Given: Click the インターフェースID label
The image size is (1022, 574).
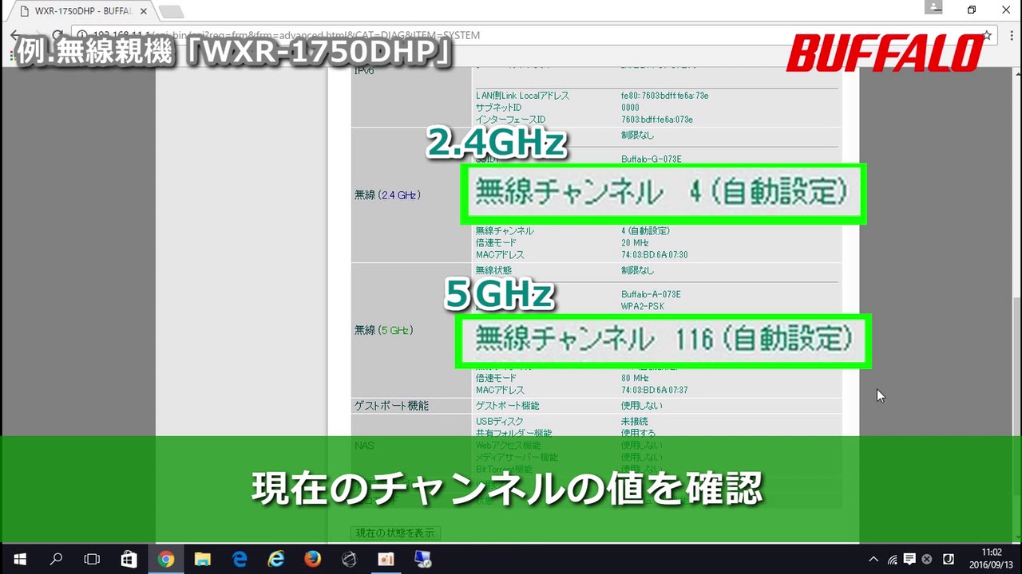Looking at the screenshot, I should (x=510, y=120).
